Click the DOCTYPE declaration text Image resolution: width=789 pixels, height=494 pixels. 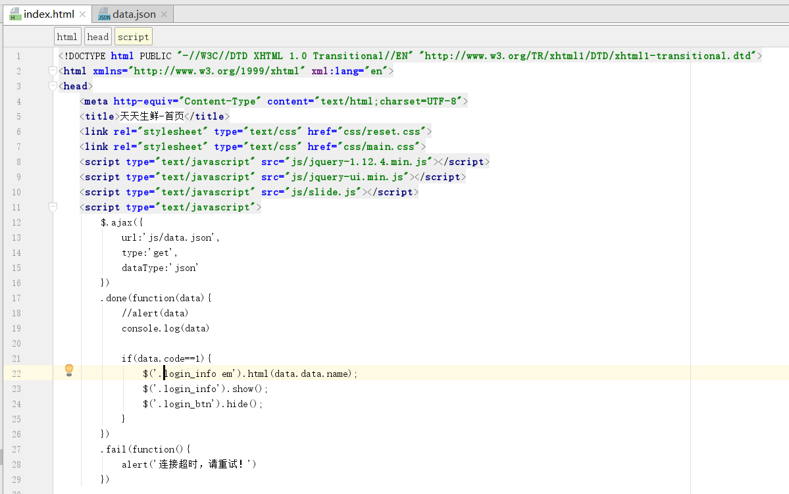[x=410, y=56]
